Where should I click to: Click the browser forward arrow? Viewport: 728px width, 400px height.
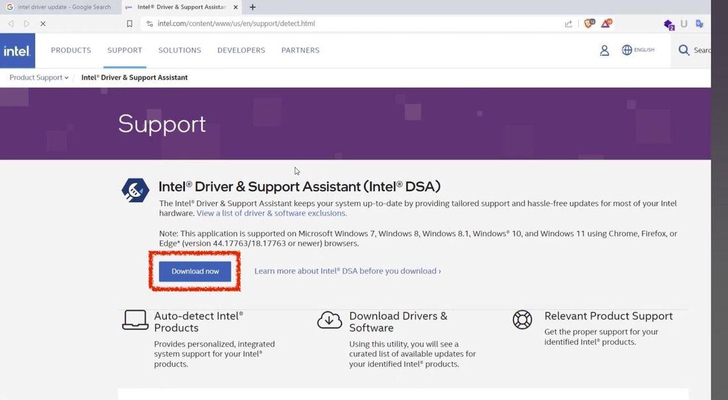(x=27, y=24)
